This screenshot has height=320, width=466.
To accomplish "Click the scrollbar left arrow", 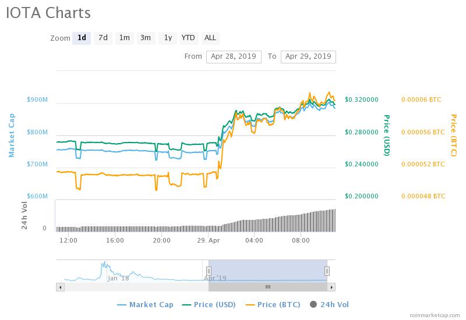I will pyautogui.click(x=61, y=287).
